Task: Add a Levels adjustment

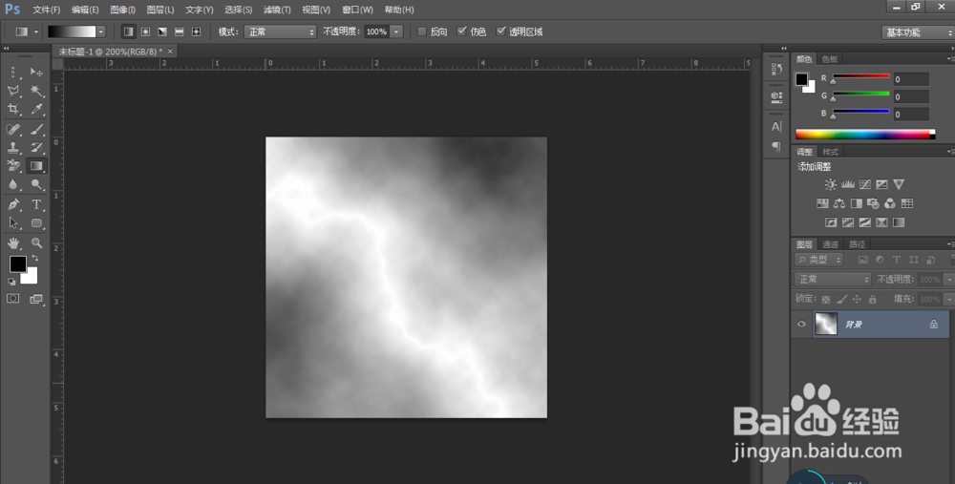Action: 848,184
